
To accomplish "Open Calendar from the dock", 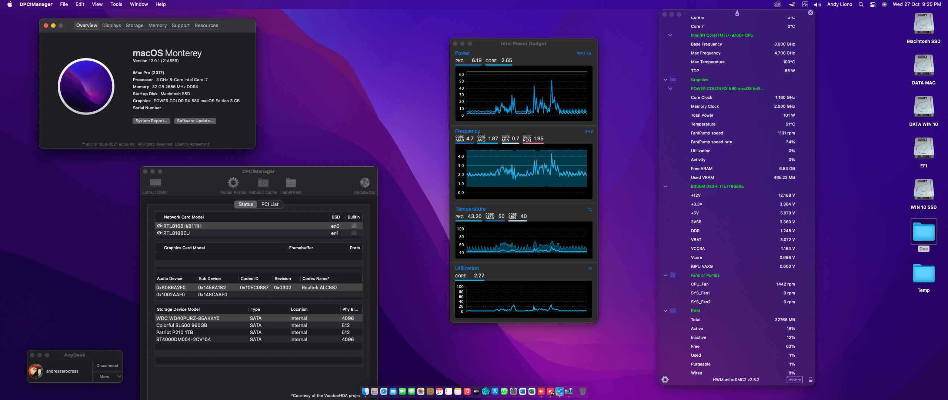I will tap(439, 391).
